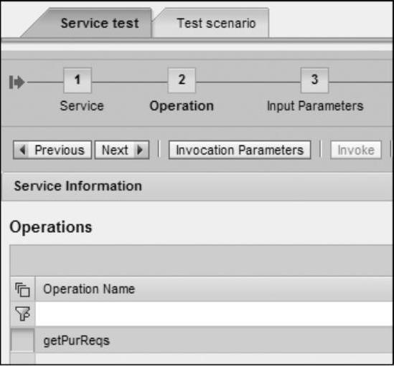Select step 2 box in the roadmap

[182, 80]
